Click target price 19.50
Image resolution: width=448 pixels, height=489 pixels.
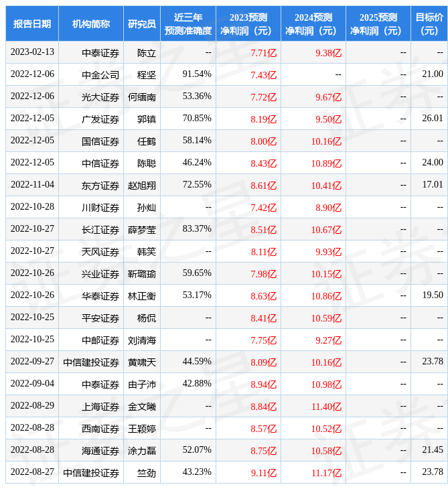point(433,295)
